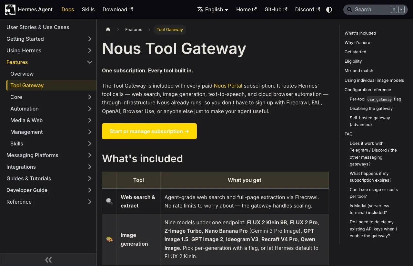Select Tool Gateway in the sidebar
The height and width of the screenshot is (266, 413).
51,85
